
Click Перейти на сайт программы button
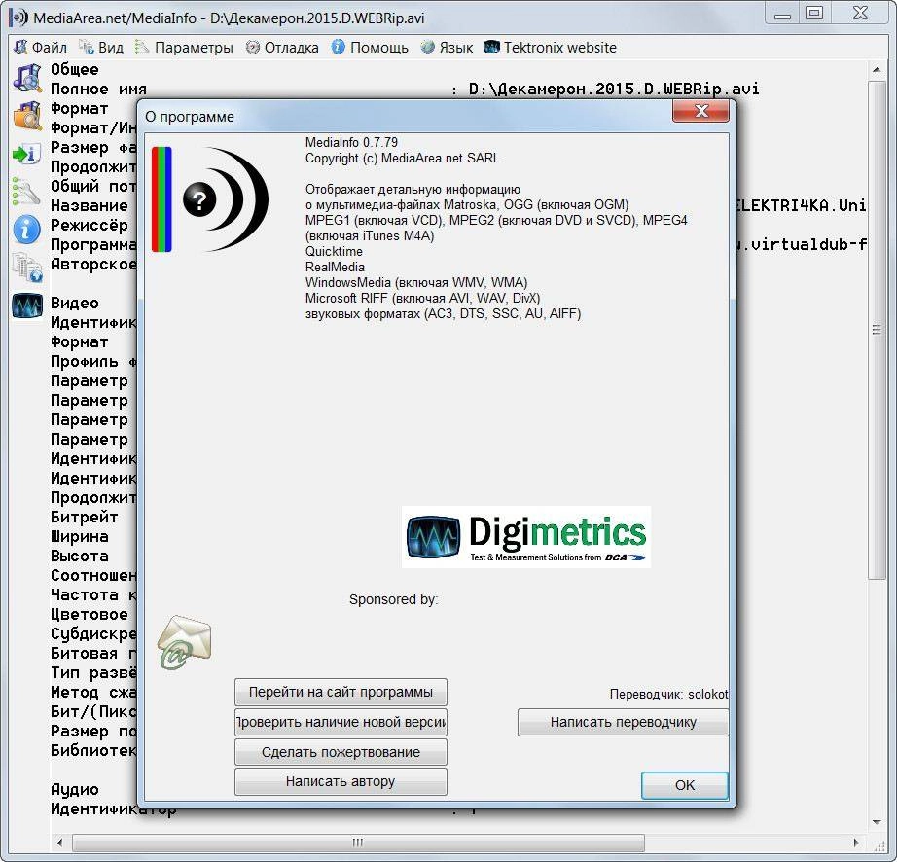point(341,692)
